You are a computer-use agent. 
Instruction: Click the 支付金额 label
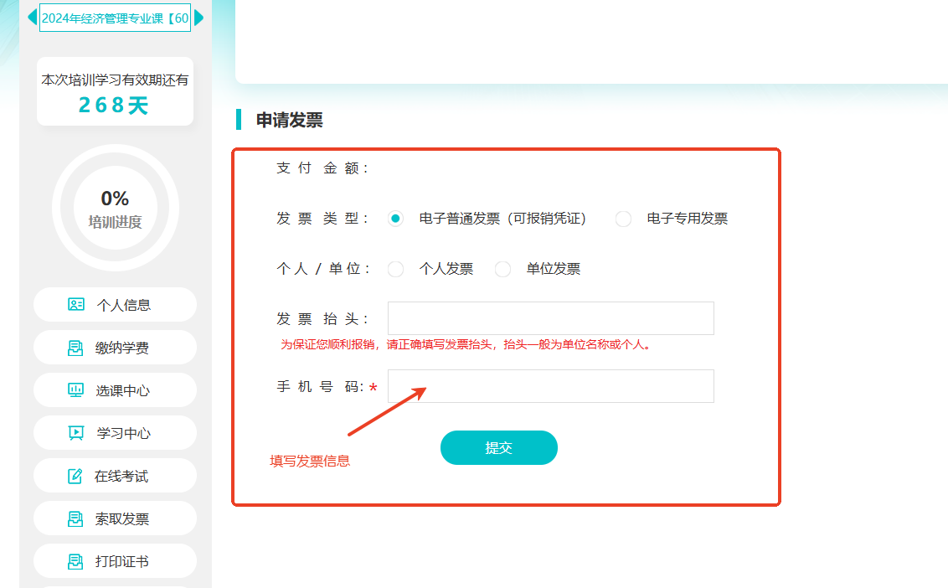tap(322, 168)
